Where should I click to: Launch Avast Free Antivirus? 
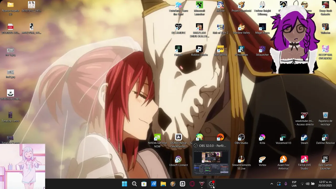[x=283, y=163]
